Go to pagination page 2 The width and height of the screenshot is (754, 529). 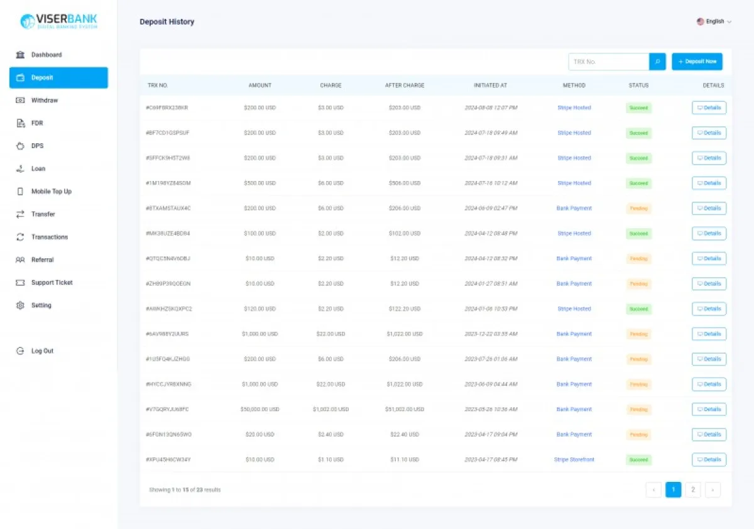(693, 489)
